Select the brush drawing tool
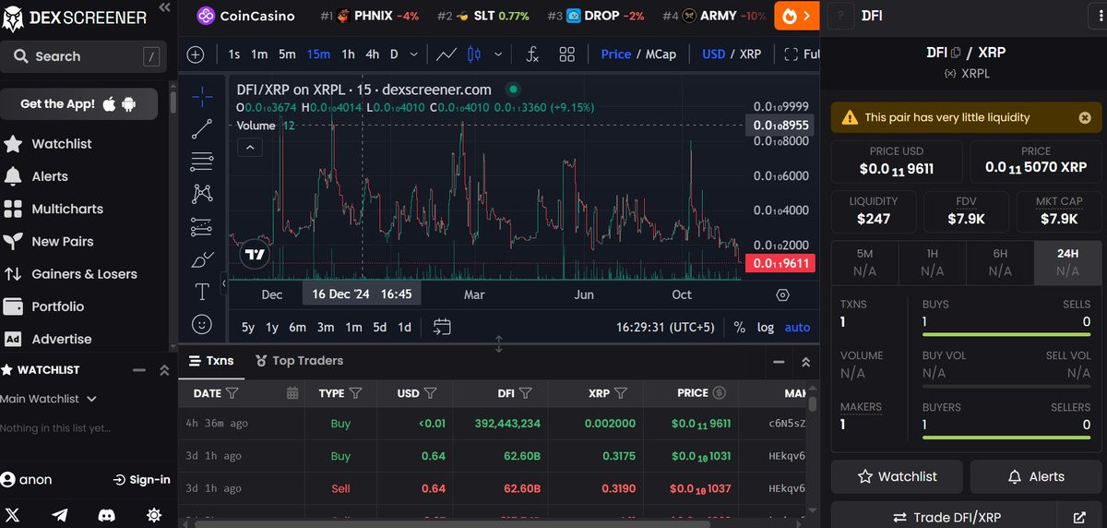1107x528 pixels. (202, 259)
